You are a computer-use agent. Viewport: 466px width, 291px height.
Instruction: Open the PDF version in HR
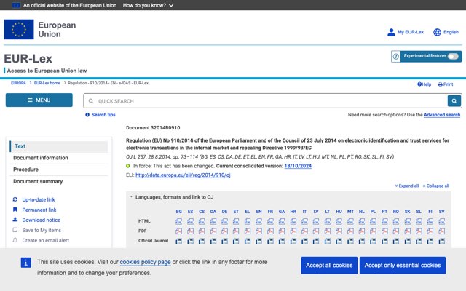pyautogui.click(x=293, y=231)
